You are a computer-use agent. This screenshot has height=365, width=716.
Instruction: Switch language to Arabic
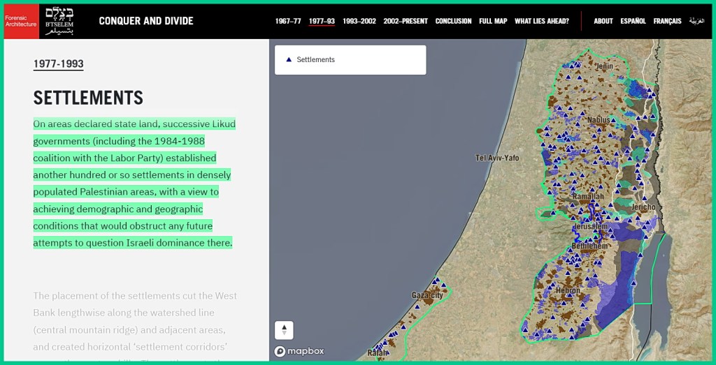tap(696, 21)
